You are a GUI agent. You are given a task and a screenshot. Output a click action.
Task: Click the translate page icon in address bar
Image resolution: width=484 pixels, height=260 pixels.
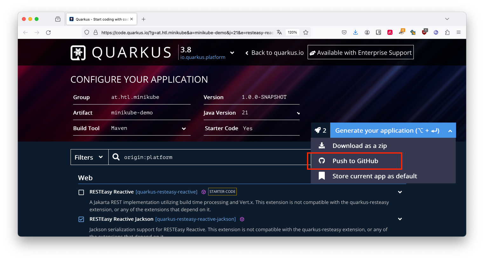tap(279, 32)
